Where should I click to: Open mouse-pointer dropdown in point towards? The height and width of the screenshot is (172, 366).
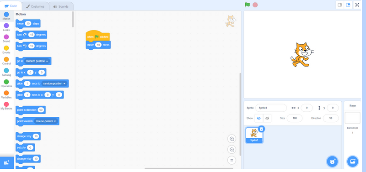click(x=46, y=121)
